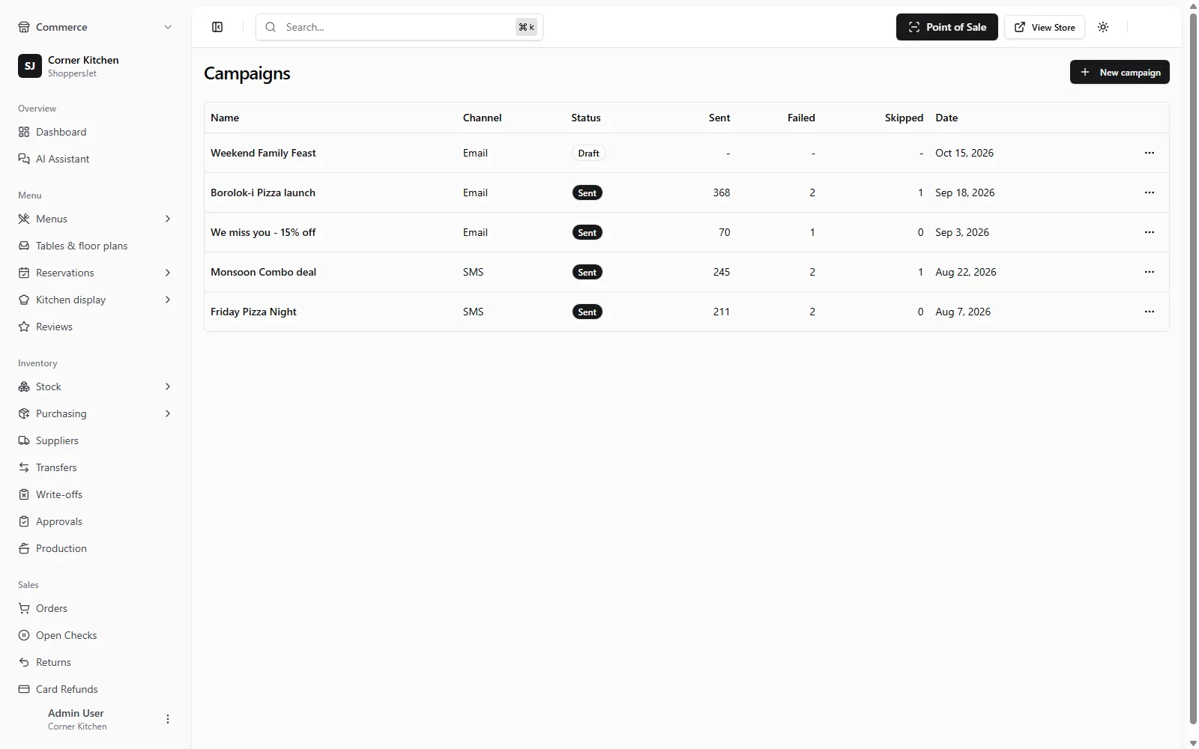Focus the Search input field
This screenshot has height=749, width=1199.
pyautogui.click(x=399, y=27)
